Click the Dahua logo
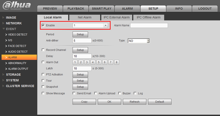 tap(16, 5)
